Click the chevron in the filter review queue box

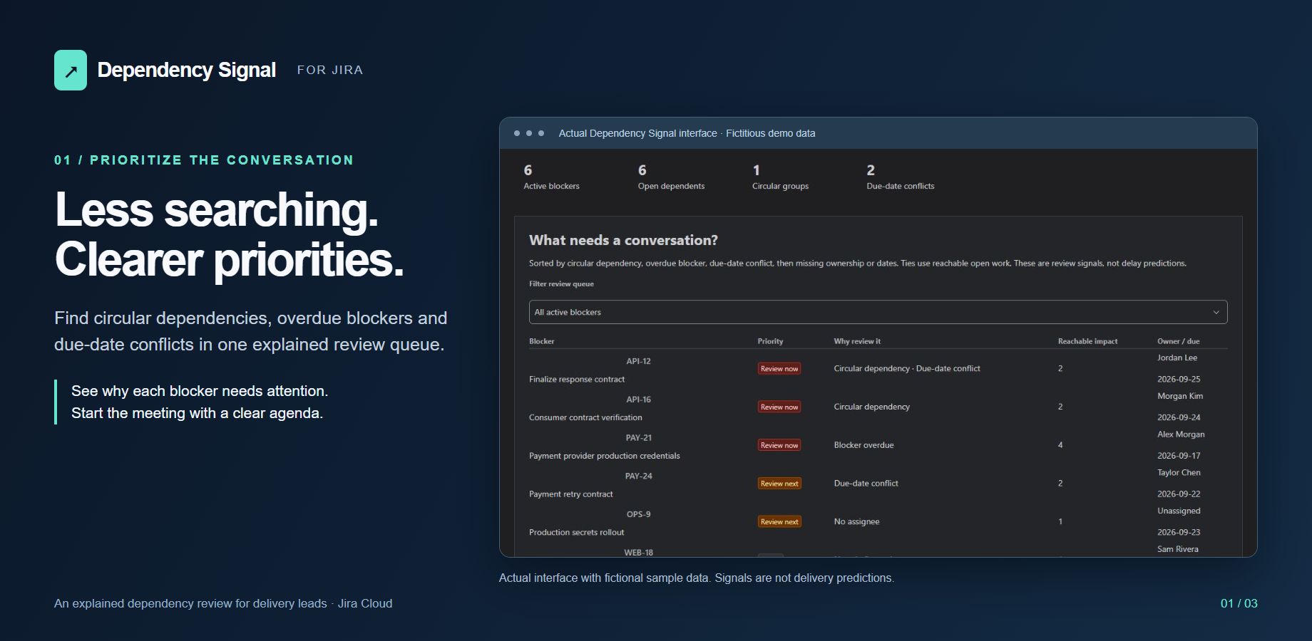(1216, 313)
